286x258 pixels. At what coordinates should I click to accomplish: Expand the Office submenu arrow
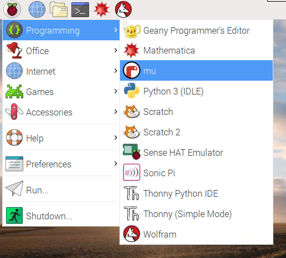click(x=116, y=50)
